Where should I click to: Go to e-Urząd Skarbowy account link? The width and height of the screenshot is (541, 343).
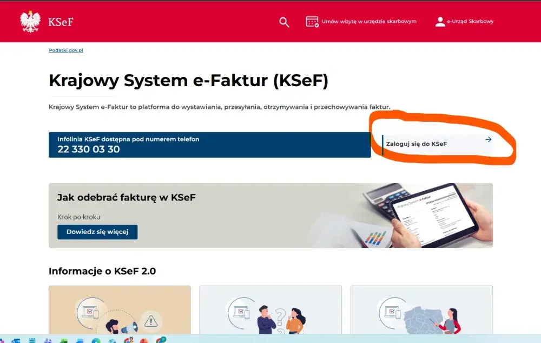tap(464, 22)
